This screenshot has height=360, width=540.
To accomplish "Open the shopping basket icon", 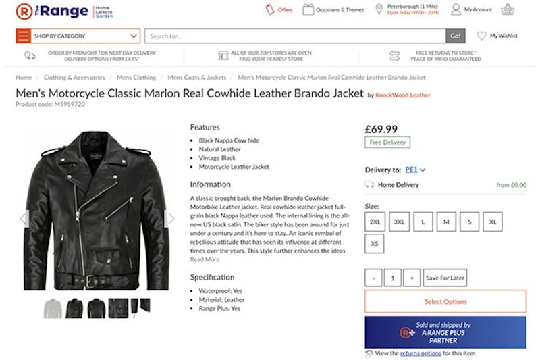I will pos(508,10).
